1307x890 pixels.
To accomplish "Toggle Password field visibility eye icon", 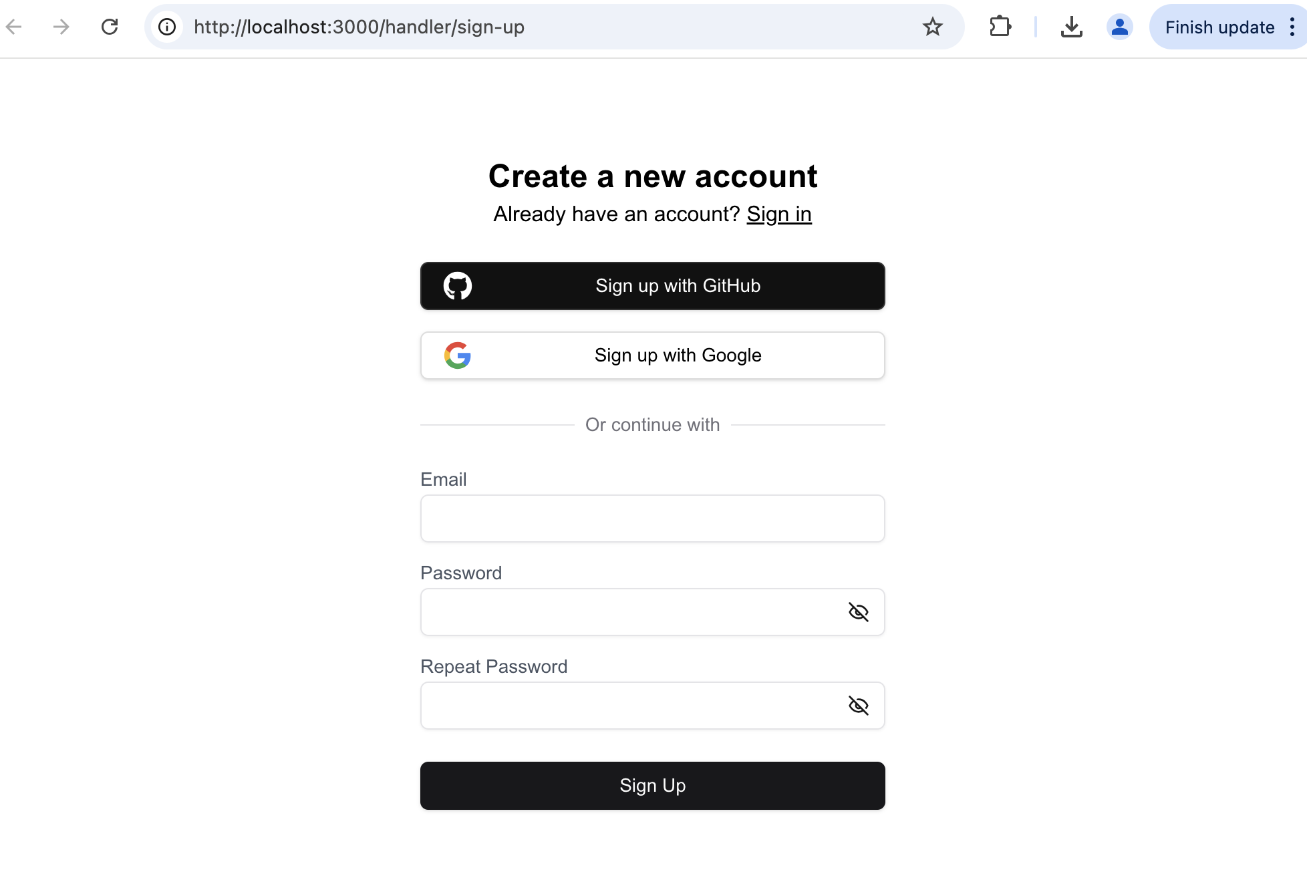I will pyautogui.click(x=858, y=612).
